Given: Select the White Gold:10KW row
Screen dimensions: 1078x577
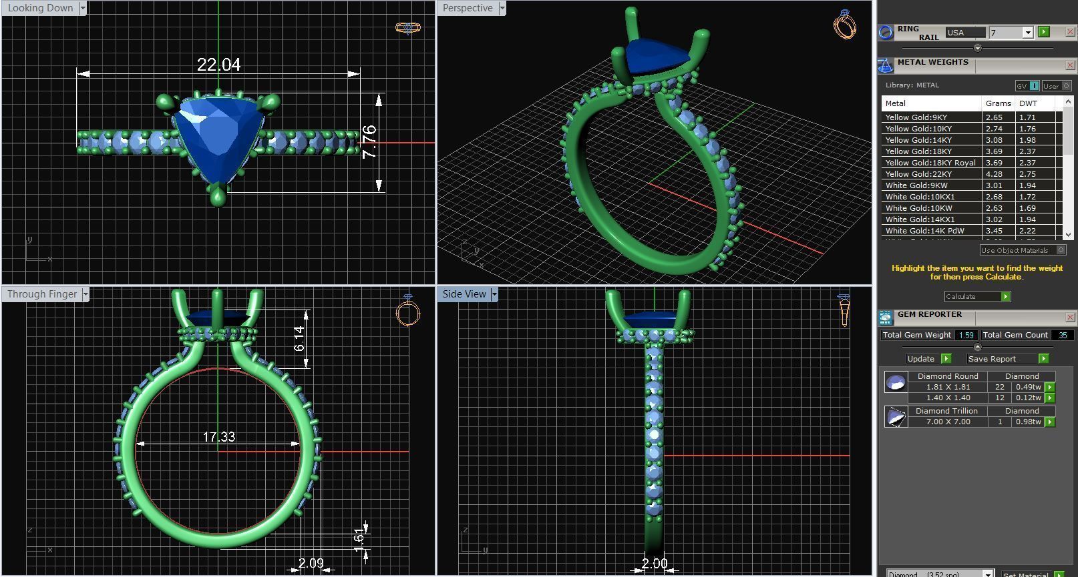Looking at the screenshot, I should [972, 207].
